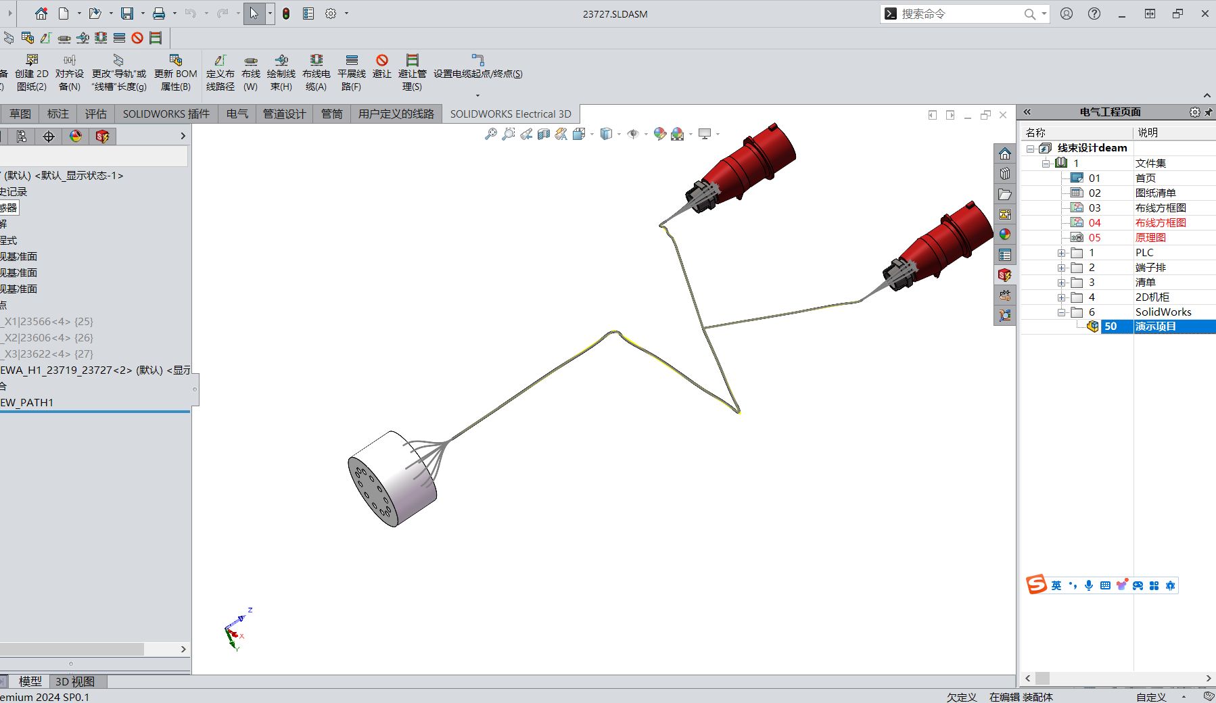The image size is (1216, 703).
Task: Expand folder 4 2D机柜 in the tree
Action: tap(1062, 297)
